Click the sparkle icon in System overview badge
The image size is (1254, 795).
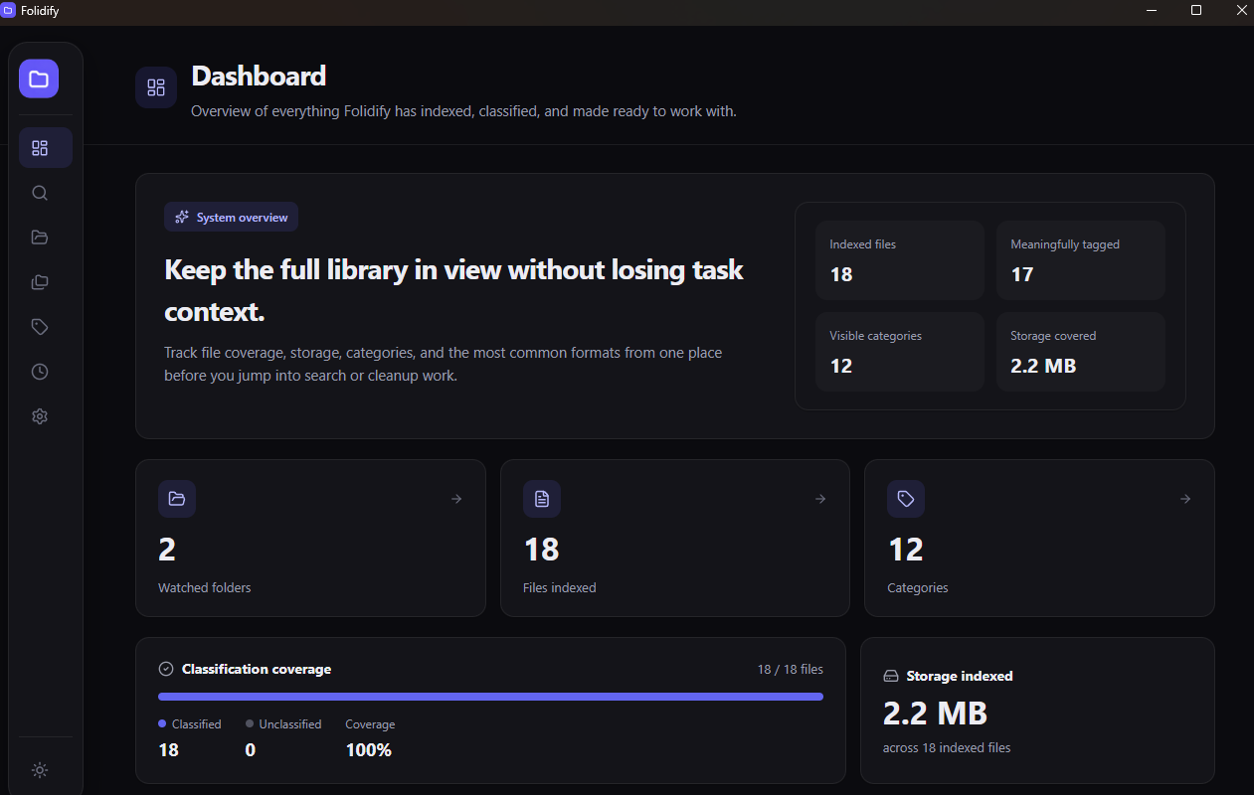[x=182, y=218]
